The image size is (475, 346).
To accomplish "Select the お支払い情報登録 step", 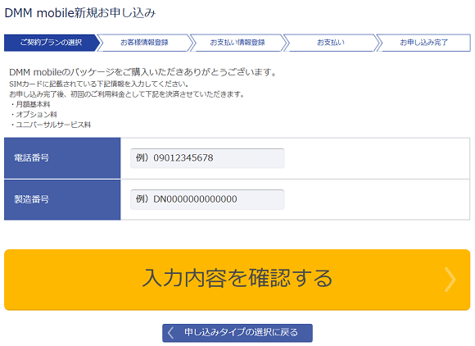I will click(x=237, y=43).
